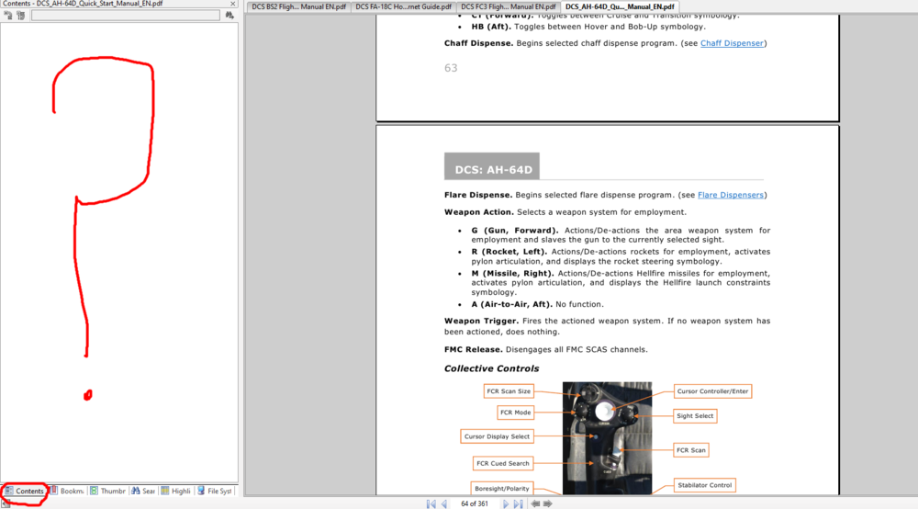
Task: Click the Boresight/Polarity label box
Action: [x=502, y=489]
